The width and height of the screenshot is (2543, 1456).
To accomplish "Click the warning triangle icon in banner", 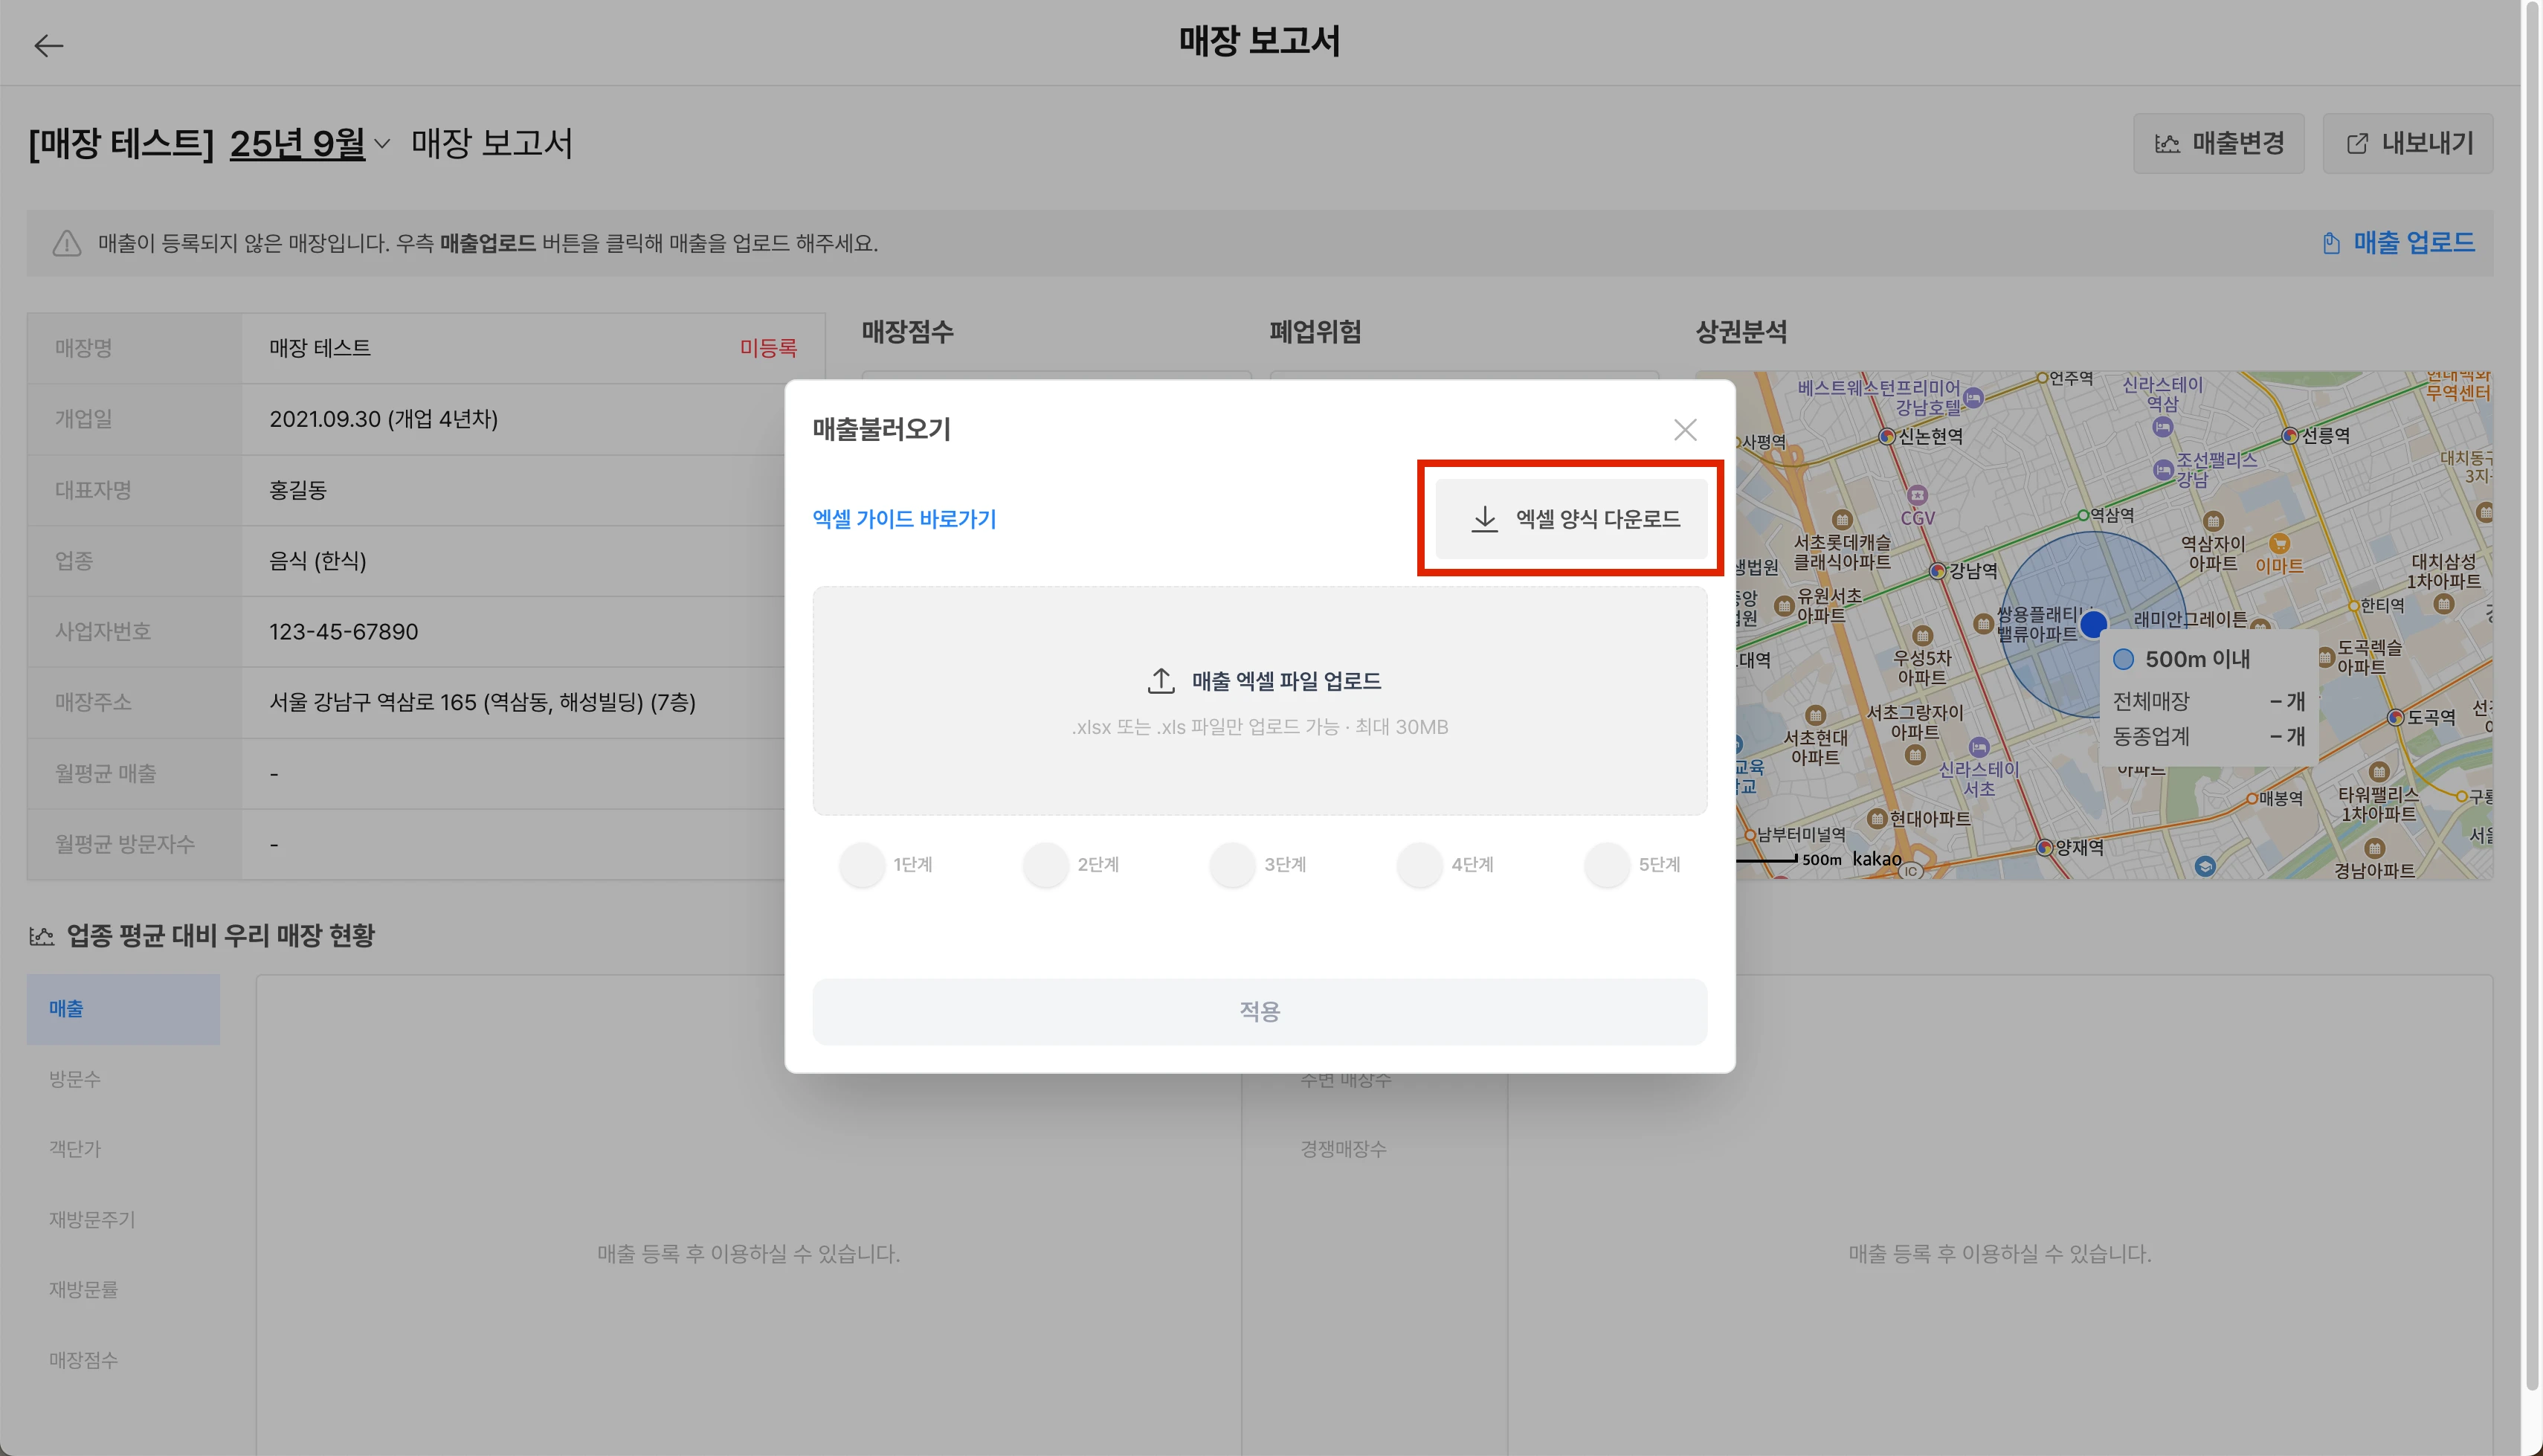I will (x=67, y=243).
